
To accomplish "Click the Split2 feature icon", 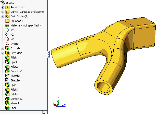I will click(x=7, y=85).
